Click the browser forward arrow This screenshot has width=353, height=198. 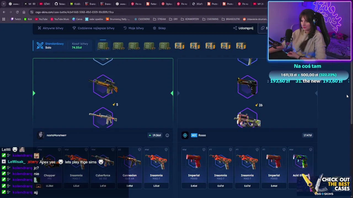10,12
